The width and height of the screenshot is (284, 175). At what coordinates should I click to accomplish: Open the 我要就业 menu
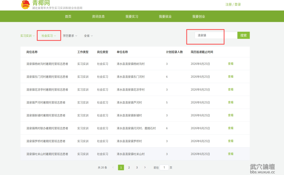pos(165,17)
